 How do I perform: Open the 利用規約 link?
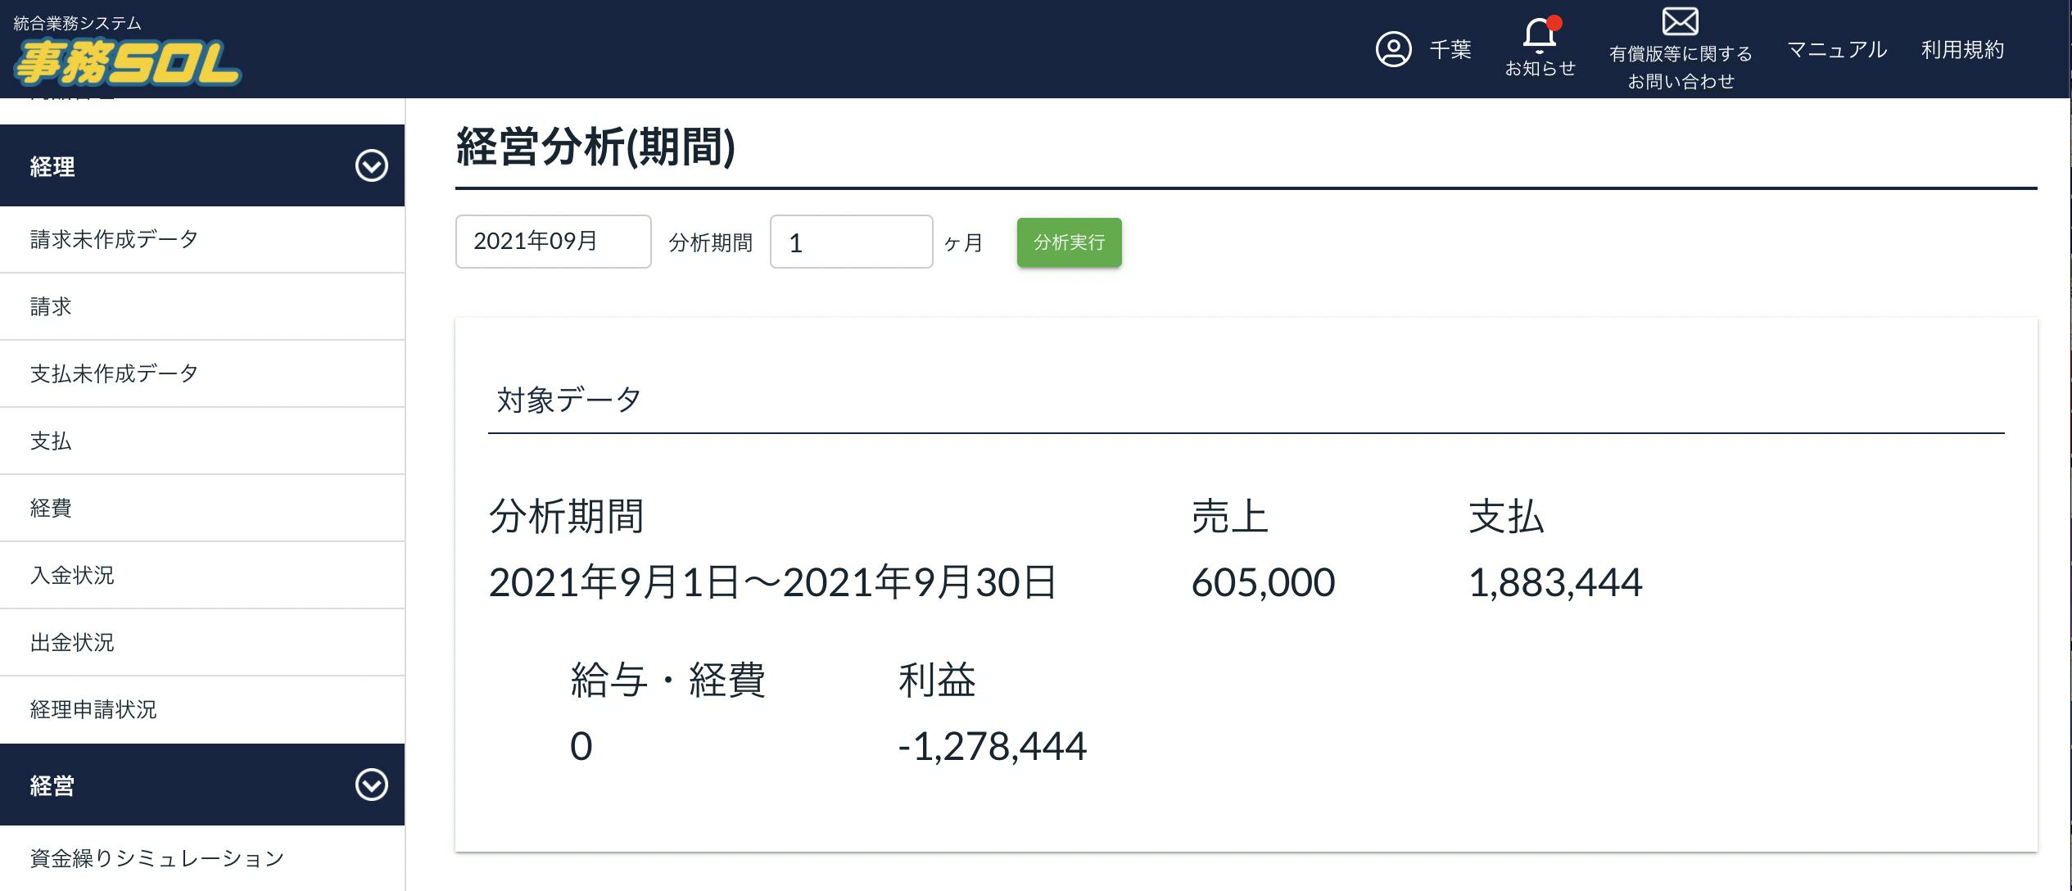point(1962,50)
